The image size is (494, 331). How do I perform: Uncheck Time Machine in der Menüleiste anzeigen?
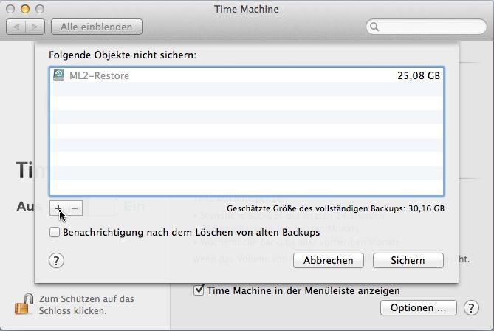click(199, 290)
